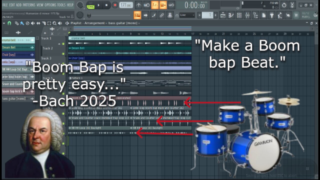The image size is (320, 180).
Task: Click the add new pattern plus
Action: click(x=215, y=15)
